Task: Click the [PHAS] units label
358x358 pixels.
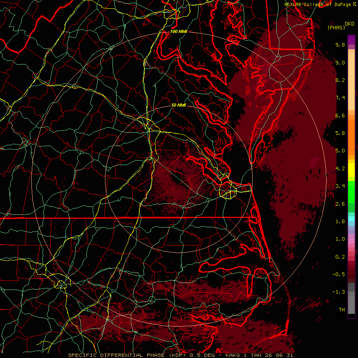Action: pos(336,27)
